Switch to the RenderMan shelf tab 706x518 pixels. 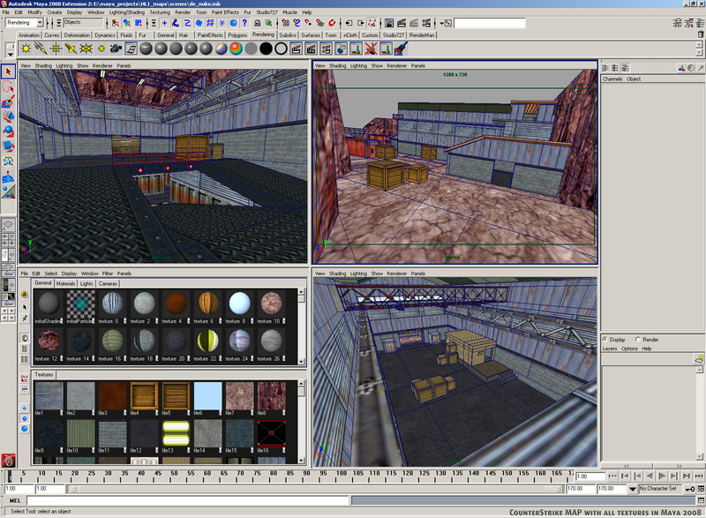tap(422, 35)
